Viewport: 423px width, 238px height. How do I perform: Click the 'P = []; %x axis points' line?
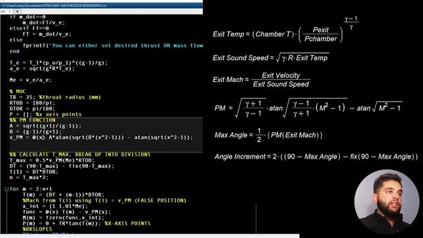coord(46,114)
